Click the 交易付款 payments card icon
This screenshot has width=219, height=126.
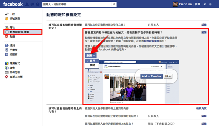pos(7,72)
